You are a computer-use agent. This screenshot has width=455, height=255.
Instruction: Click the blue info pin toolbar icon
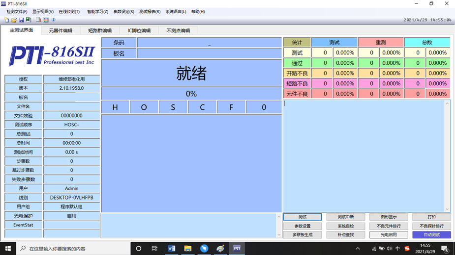tap(54, 20)
